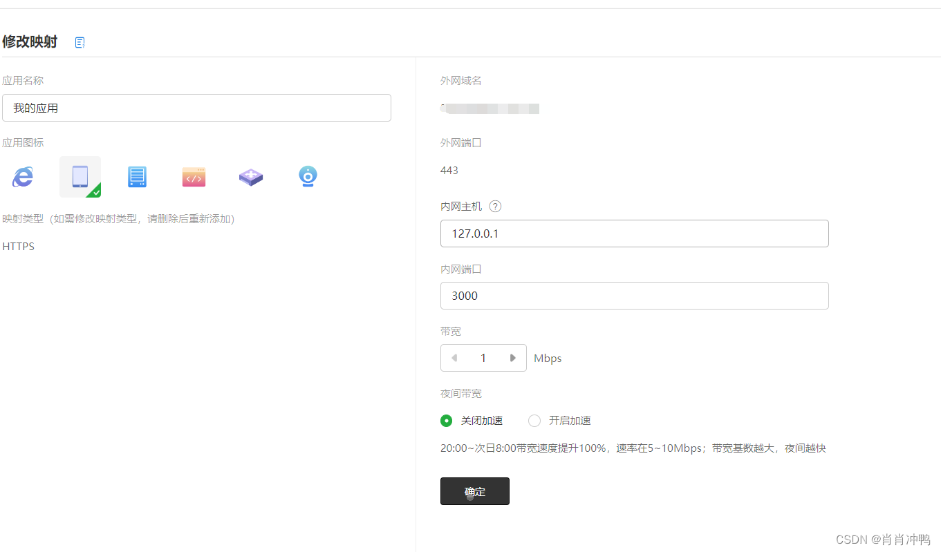The height and width of the screenshot is (552, 941).
Task: Click the bandwidth value 1 field
Action: coord(483,358)
